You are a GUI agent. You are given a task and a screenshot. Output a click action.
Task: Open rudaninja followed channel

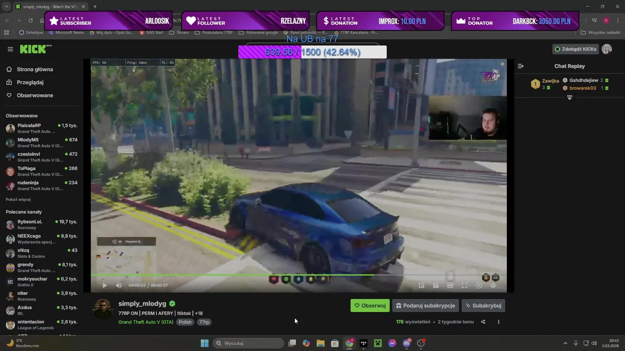tap(41, 185)
